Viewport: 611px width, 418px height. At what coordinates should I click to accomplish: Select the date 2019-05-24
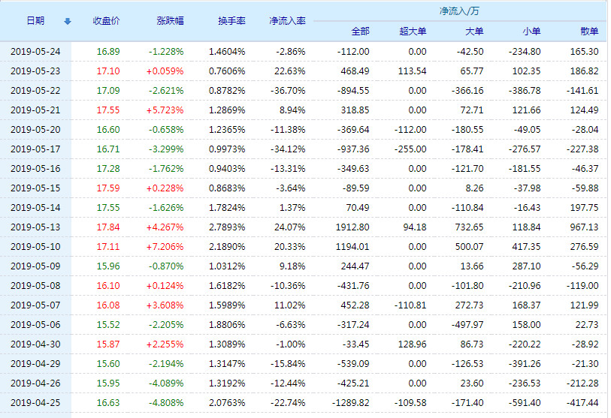coord(35,51)
